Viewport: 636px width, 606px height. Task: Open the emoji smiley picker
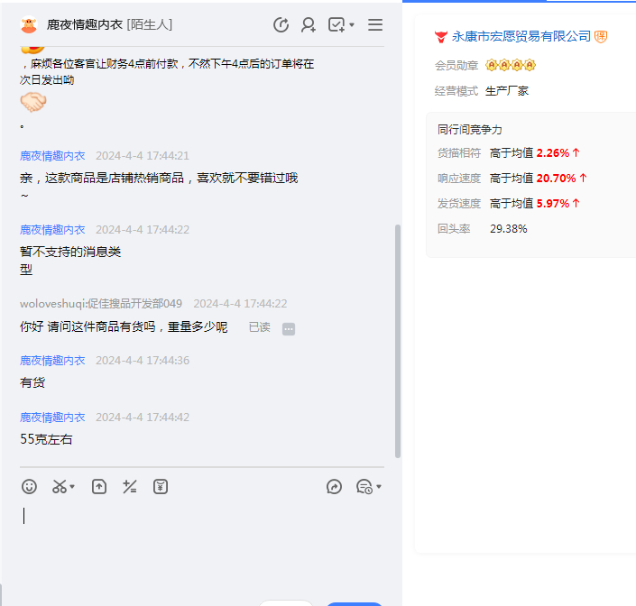tap(29, 486)
